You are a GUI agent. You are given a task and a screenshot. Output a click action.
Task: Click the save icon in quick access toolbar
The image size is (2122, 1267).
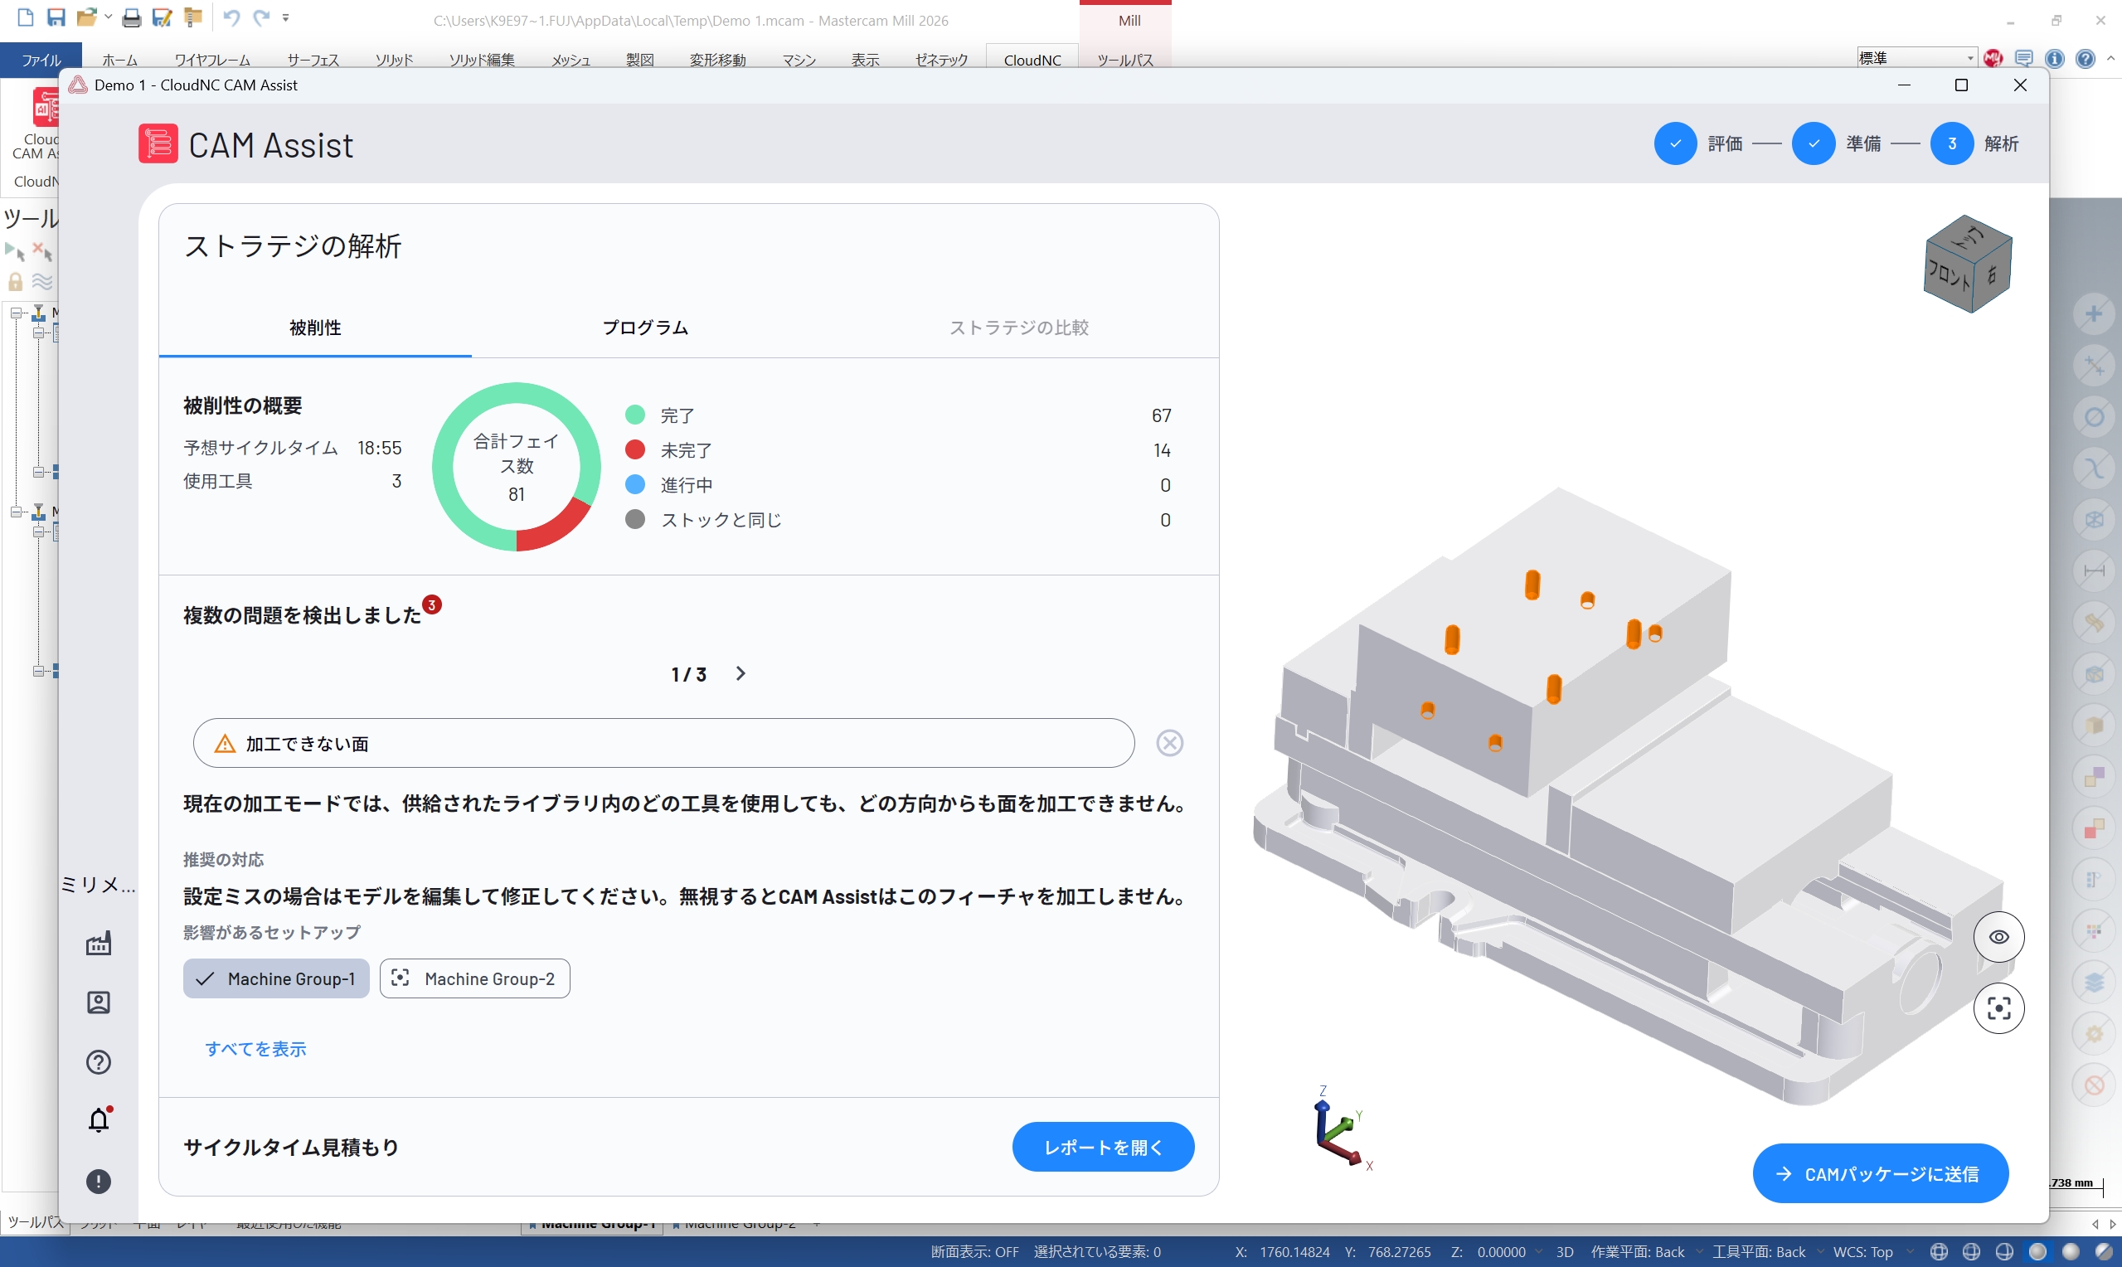point(56,18)
